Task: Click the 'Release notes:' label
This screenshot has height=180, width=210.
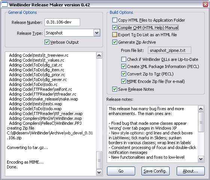Action: pos(120,99)
